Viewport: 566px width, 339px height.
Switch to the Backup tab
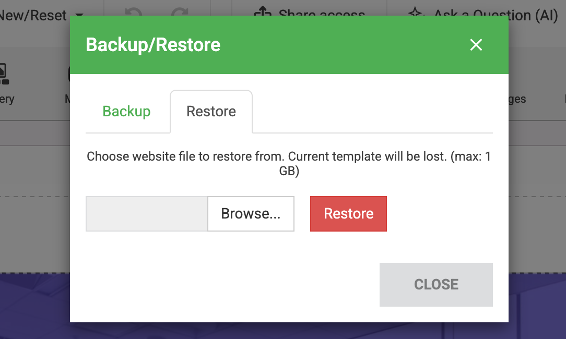pos(126,111)
